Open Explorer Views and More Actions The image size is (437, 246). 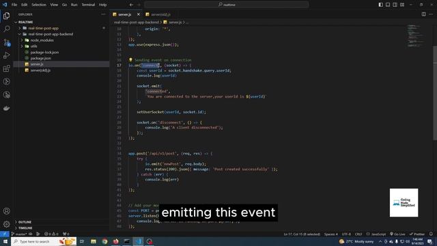103,14
